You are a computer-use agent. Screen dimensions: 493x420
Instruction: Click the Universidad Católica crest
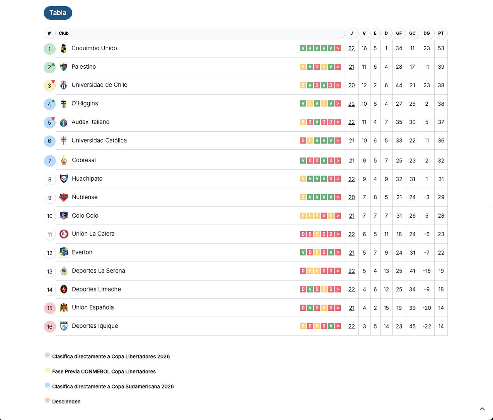(64, 141)
